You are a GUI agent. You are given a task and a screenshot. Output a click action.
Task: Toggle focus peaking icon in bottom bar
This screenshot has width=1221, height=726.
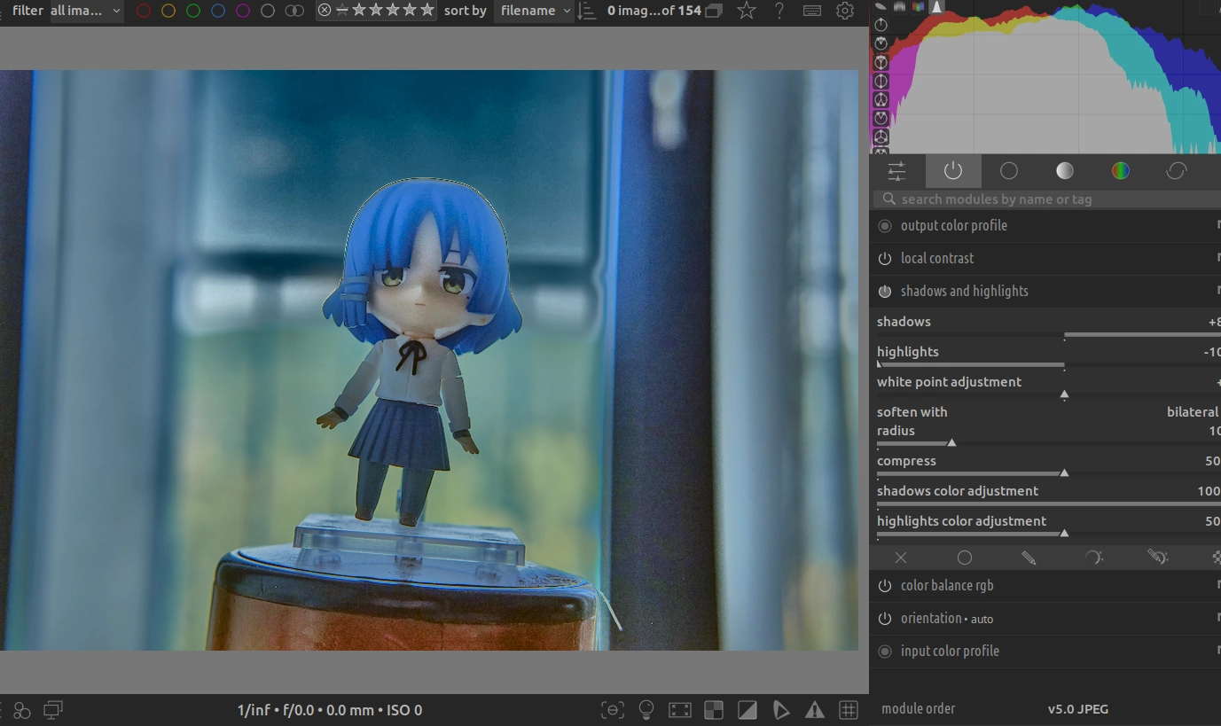[x=612, y=710]
